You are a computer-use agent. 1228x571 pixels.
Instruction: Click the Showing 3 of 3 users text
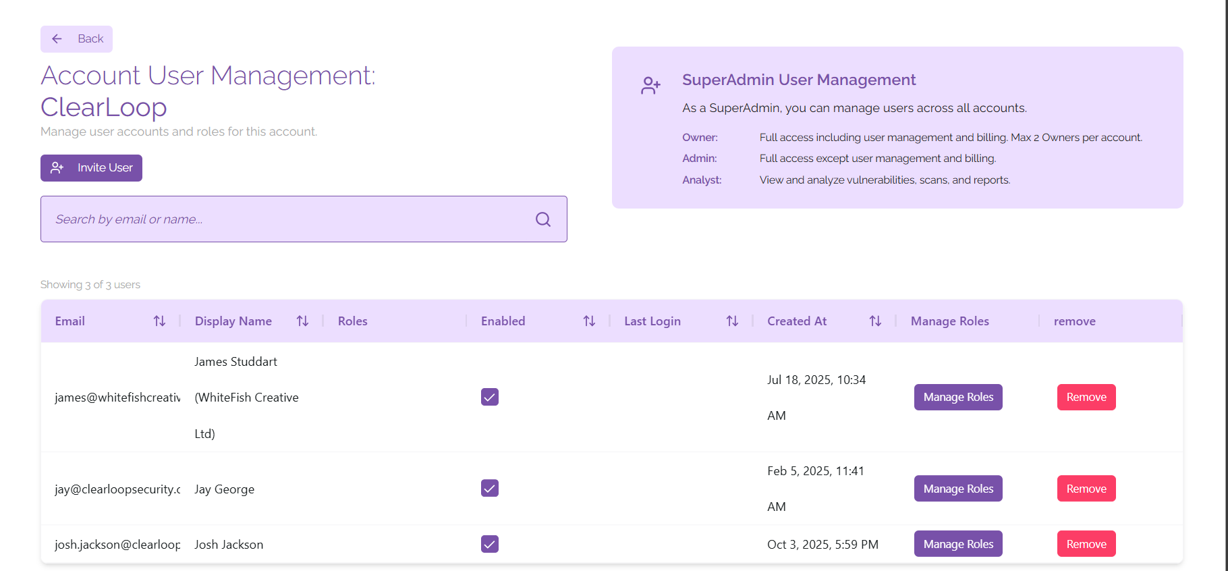(90, 285)
